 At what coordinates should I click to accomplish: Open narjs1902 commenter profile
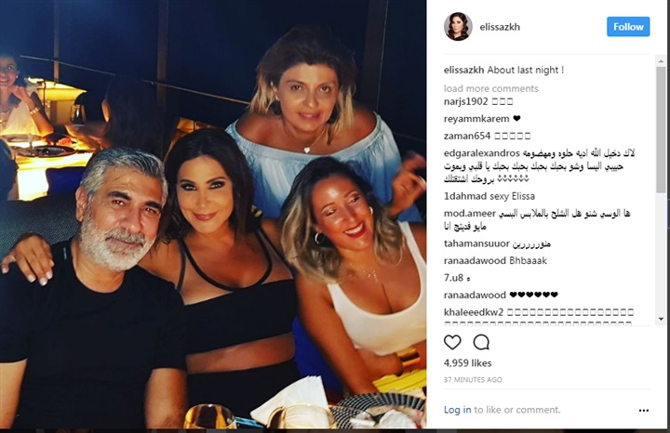pyautogui.click(x=466, y=101)
